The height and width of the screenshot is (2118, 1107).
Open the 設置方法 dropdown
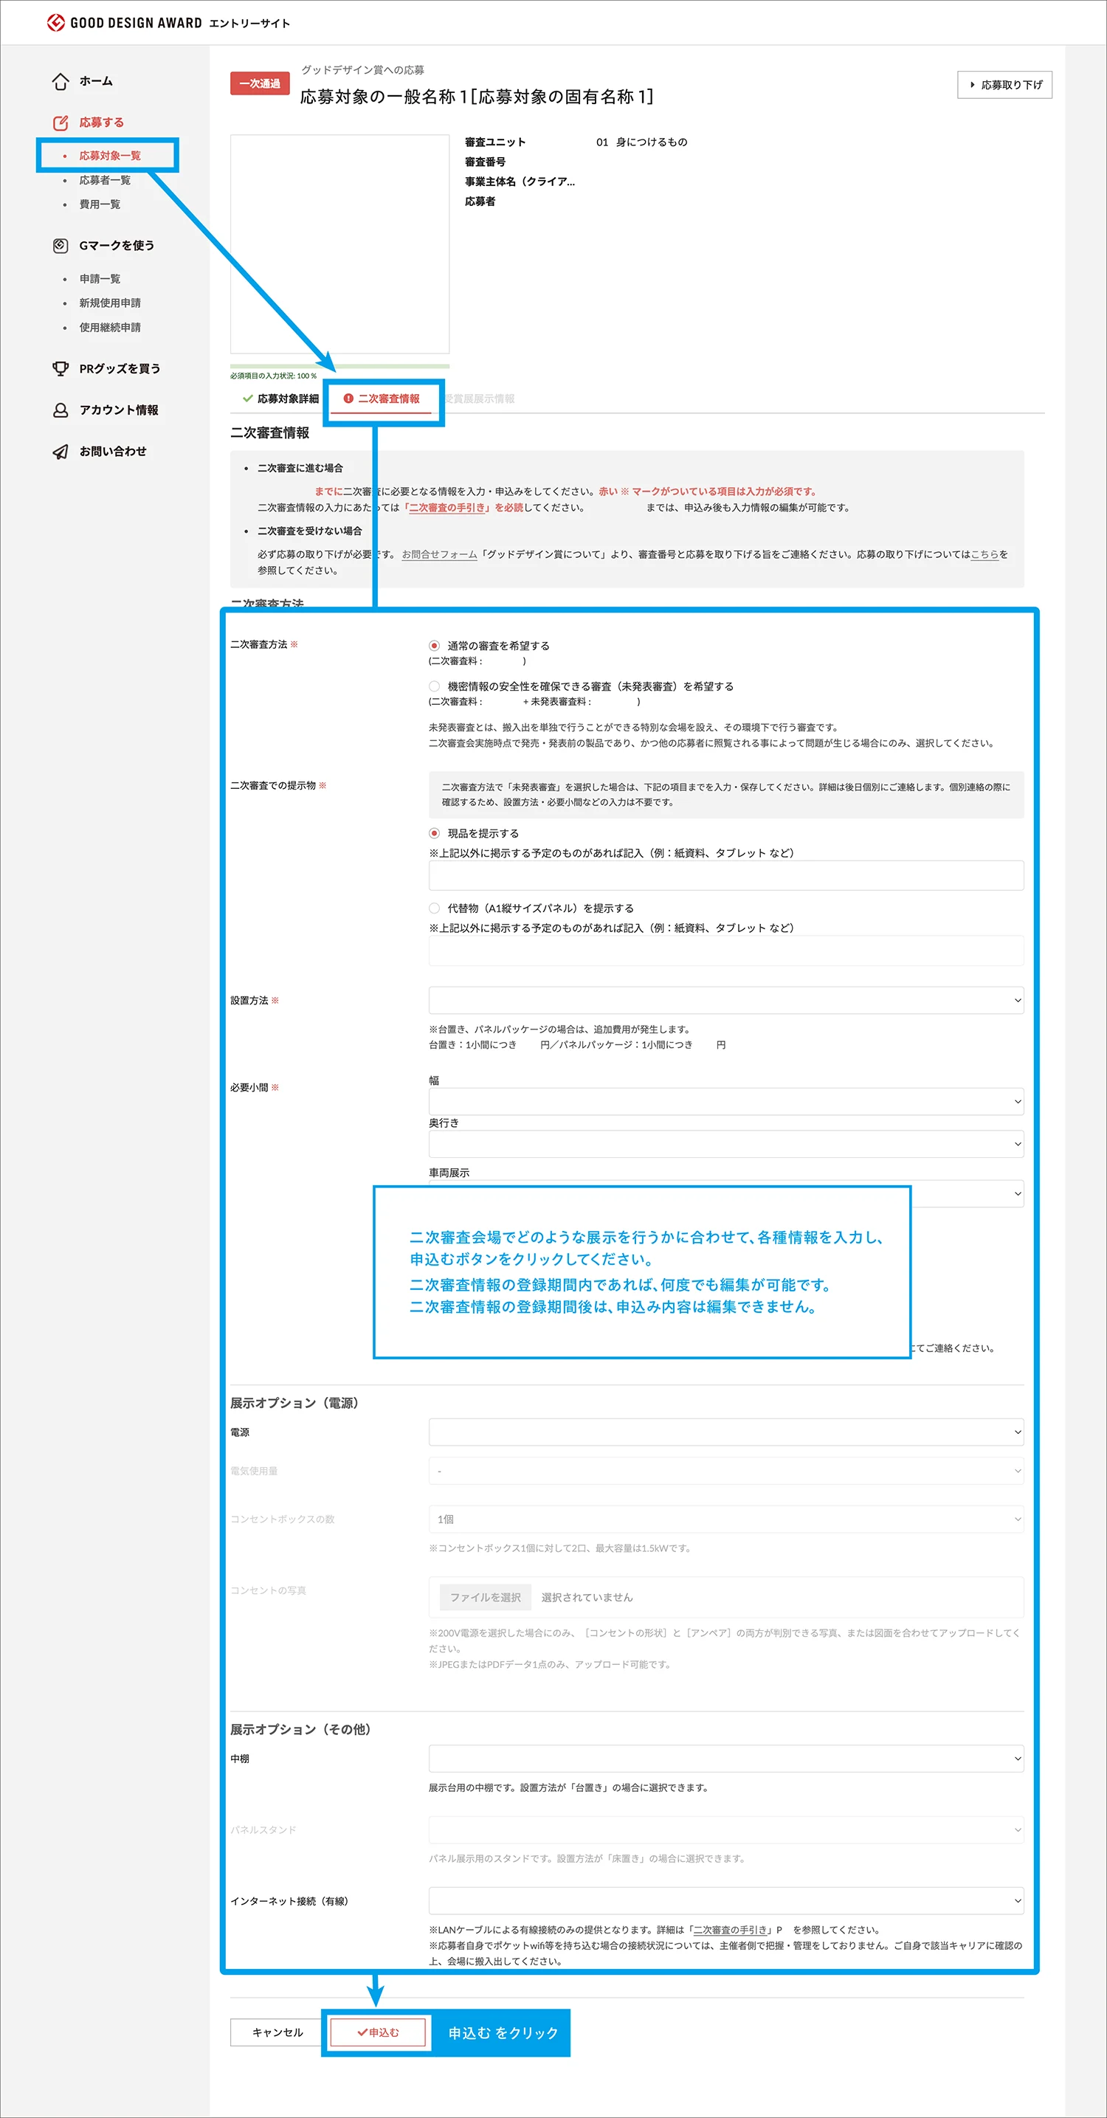(x=725, y=1000)
